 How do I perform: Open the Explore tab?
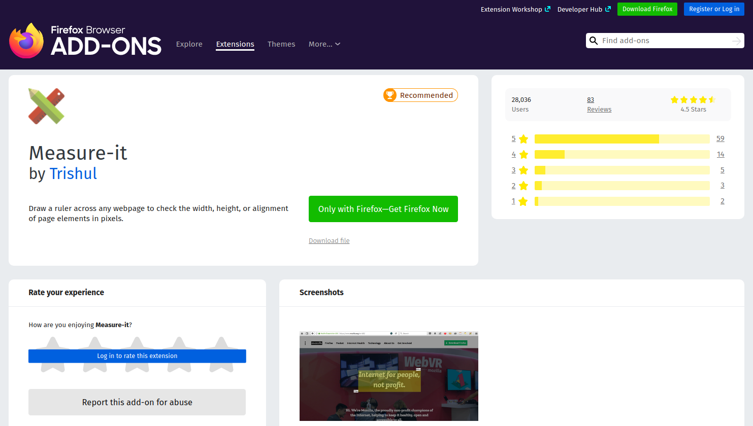[x=189, y=44]
